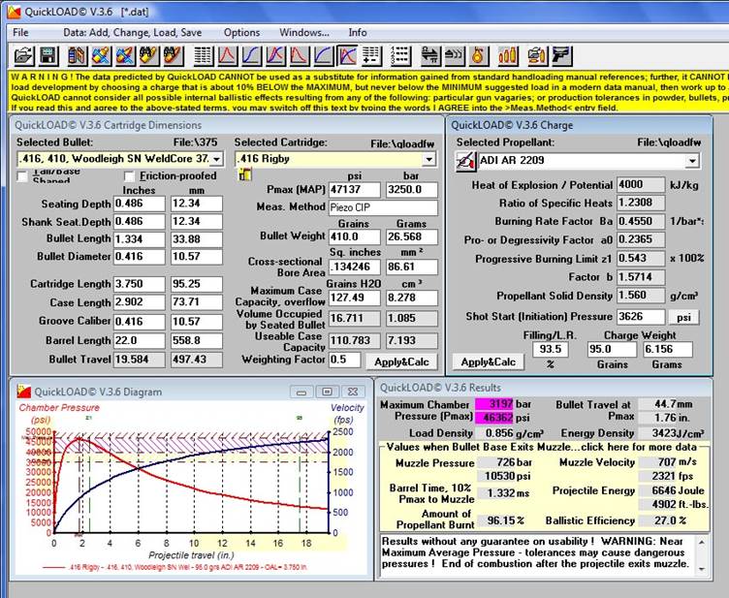Click the Cartridge Length inches field 3.750
This screenshot has width=729, height=598.
[x=139, y=284]
